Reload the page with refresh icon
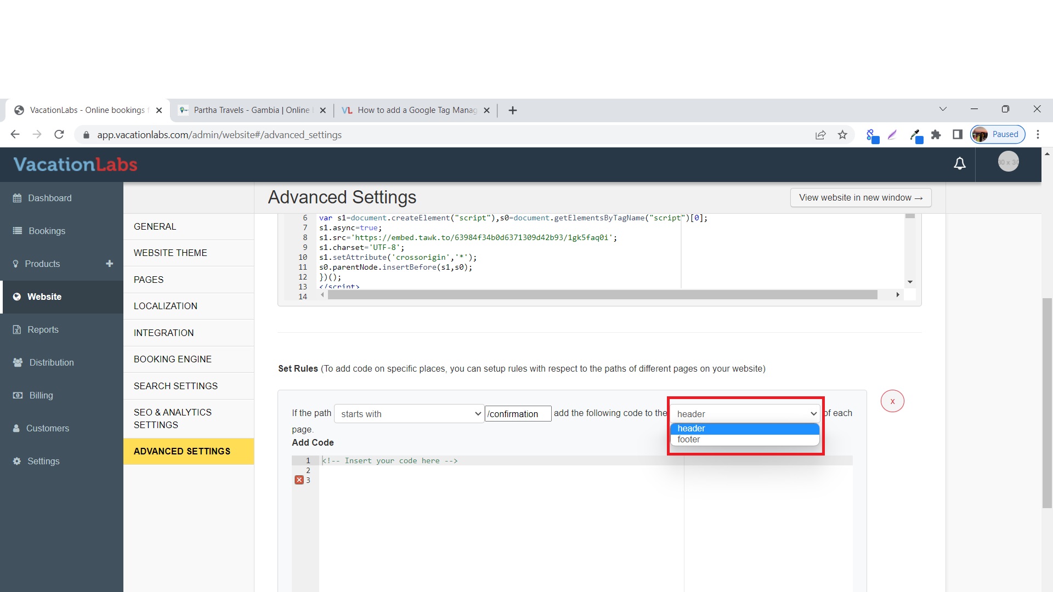 pyautogui.click(x=59, y=135)
